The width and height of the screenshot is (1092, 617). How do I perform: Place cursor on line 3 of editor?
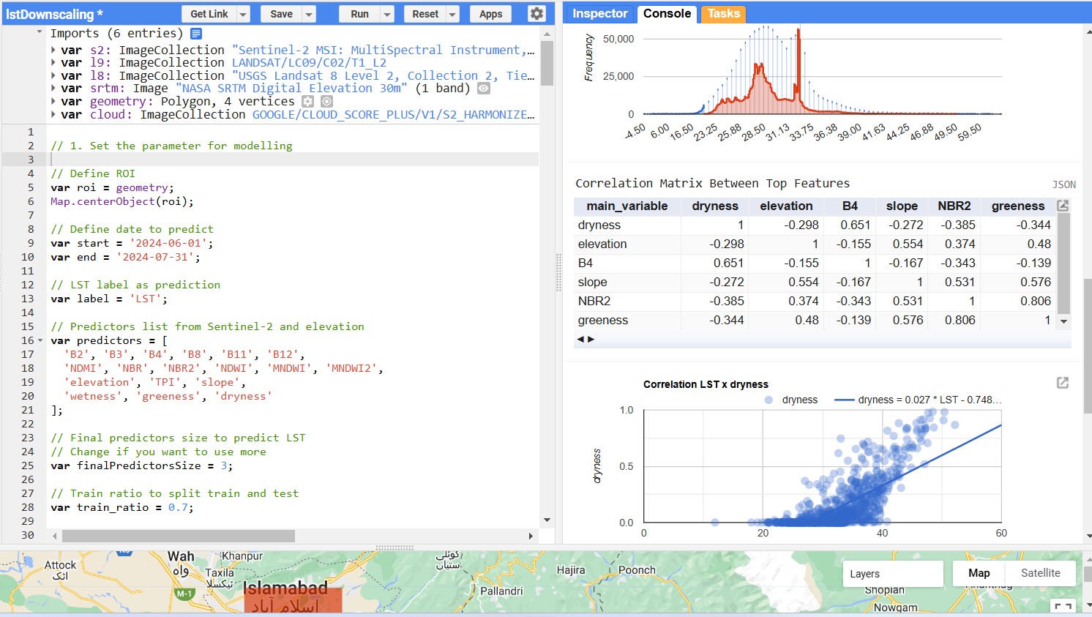tap(293, 160)
